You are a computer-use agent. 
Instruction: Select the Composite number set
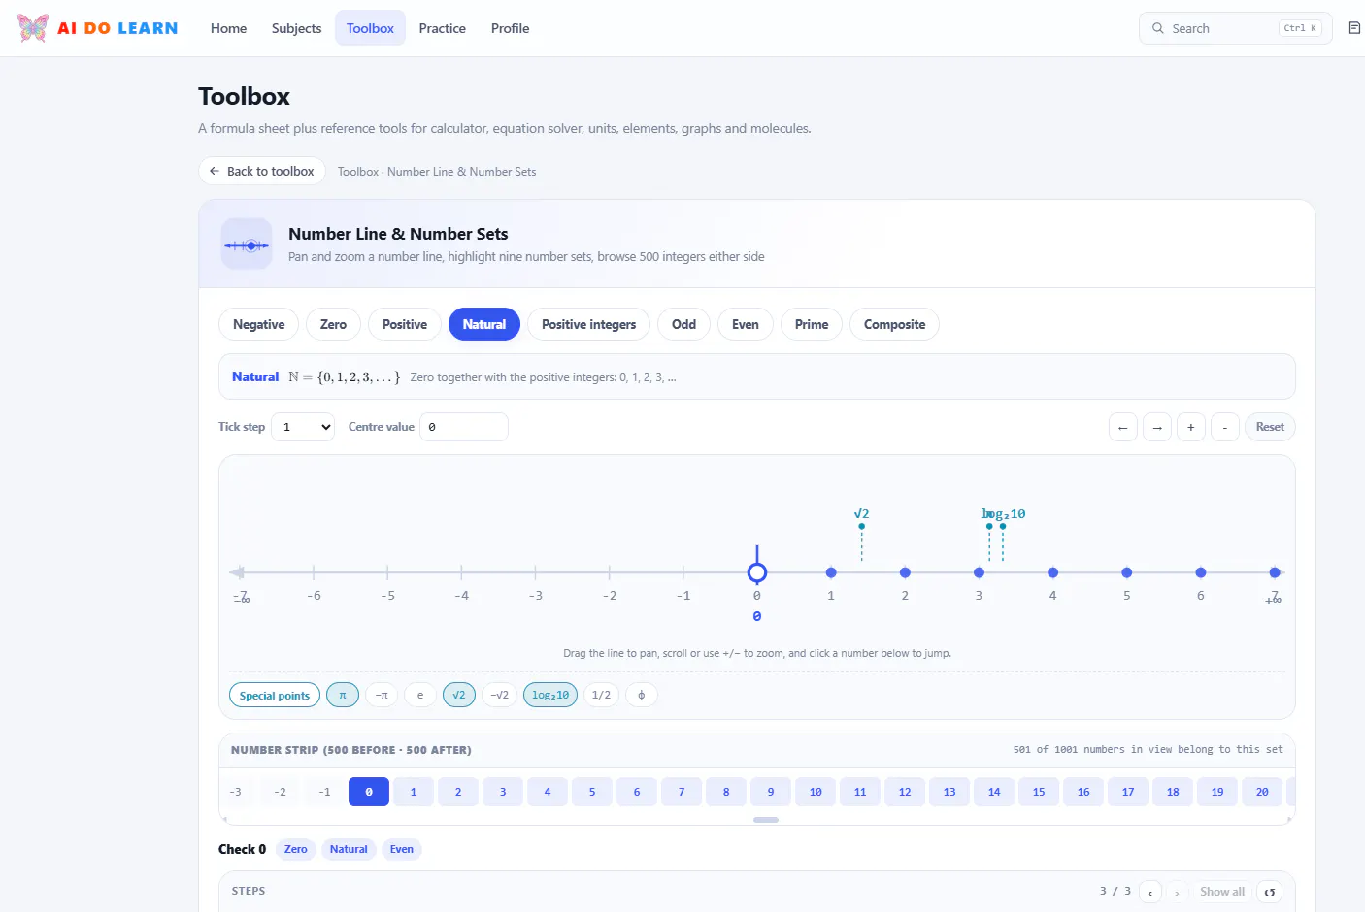pyautogui.click(x=894, y=324)
